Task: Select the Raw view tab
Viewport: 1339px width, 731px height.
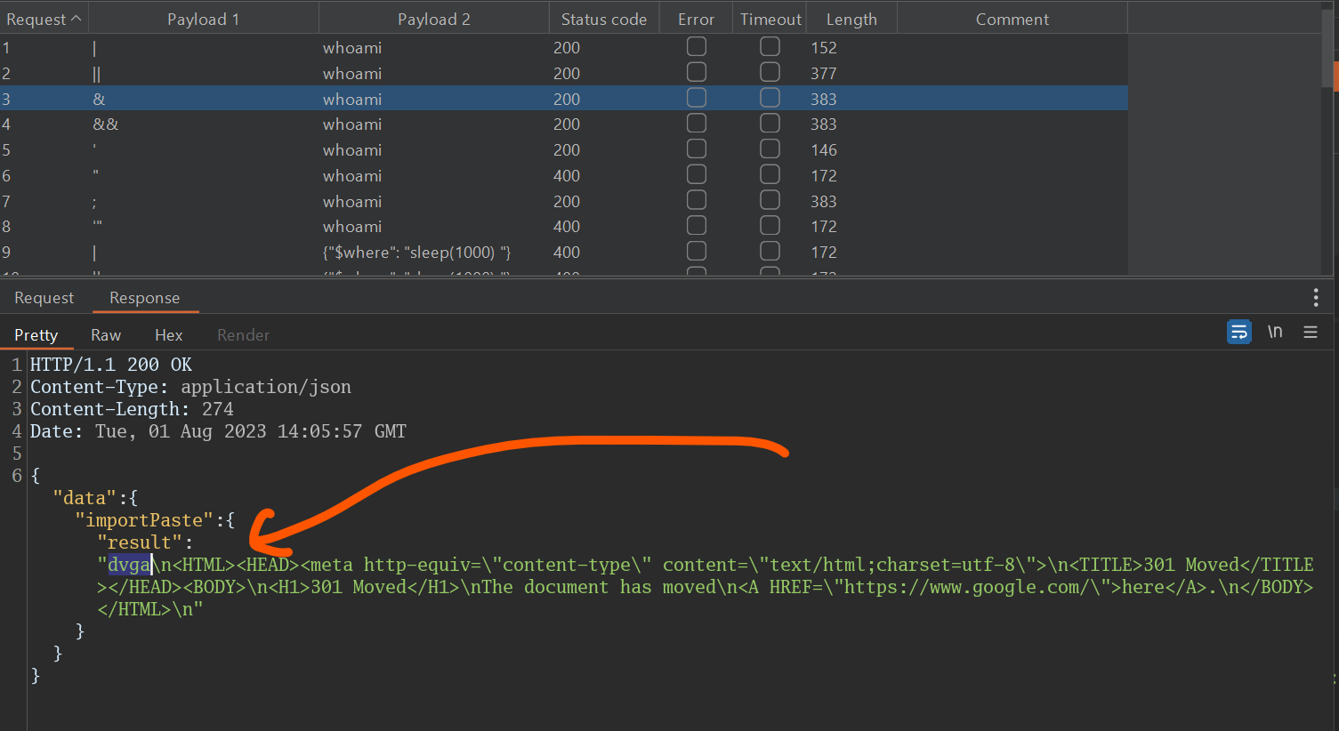Action: point(106,335)
